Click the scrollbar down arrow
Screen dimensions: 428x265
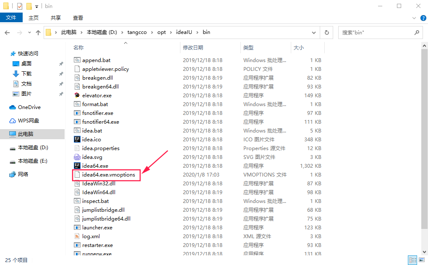point(425,252)
